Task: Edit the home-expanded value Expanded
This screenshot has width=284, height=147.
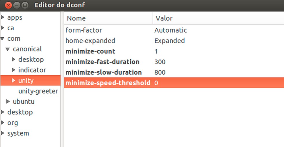Action: [x=169, y=41]
